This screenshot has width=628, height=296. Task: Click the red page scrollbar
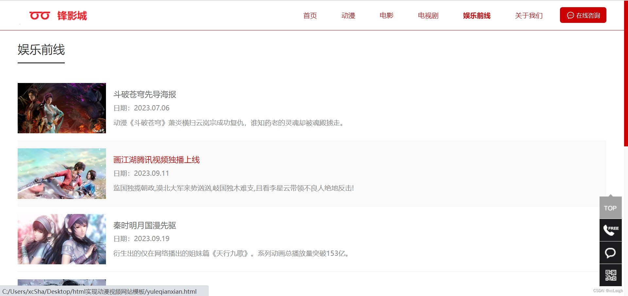point(626,73)
